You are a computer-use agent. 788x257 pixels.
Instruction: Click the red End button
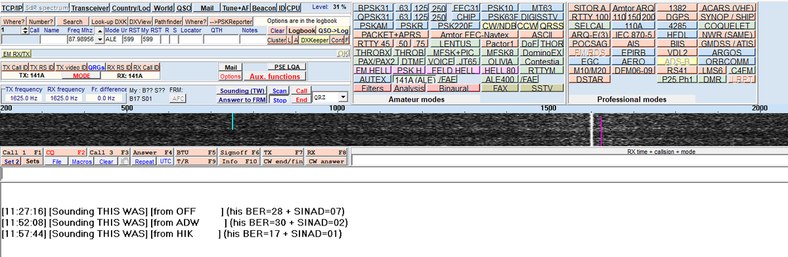(301, 100)
